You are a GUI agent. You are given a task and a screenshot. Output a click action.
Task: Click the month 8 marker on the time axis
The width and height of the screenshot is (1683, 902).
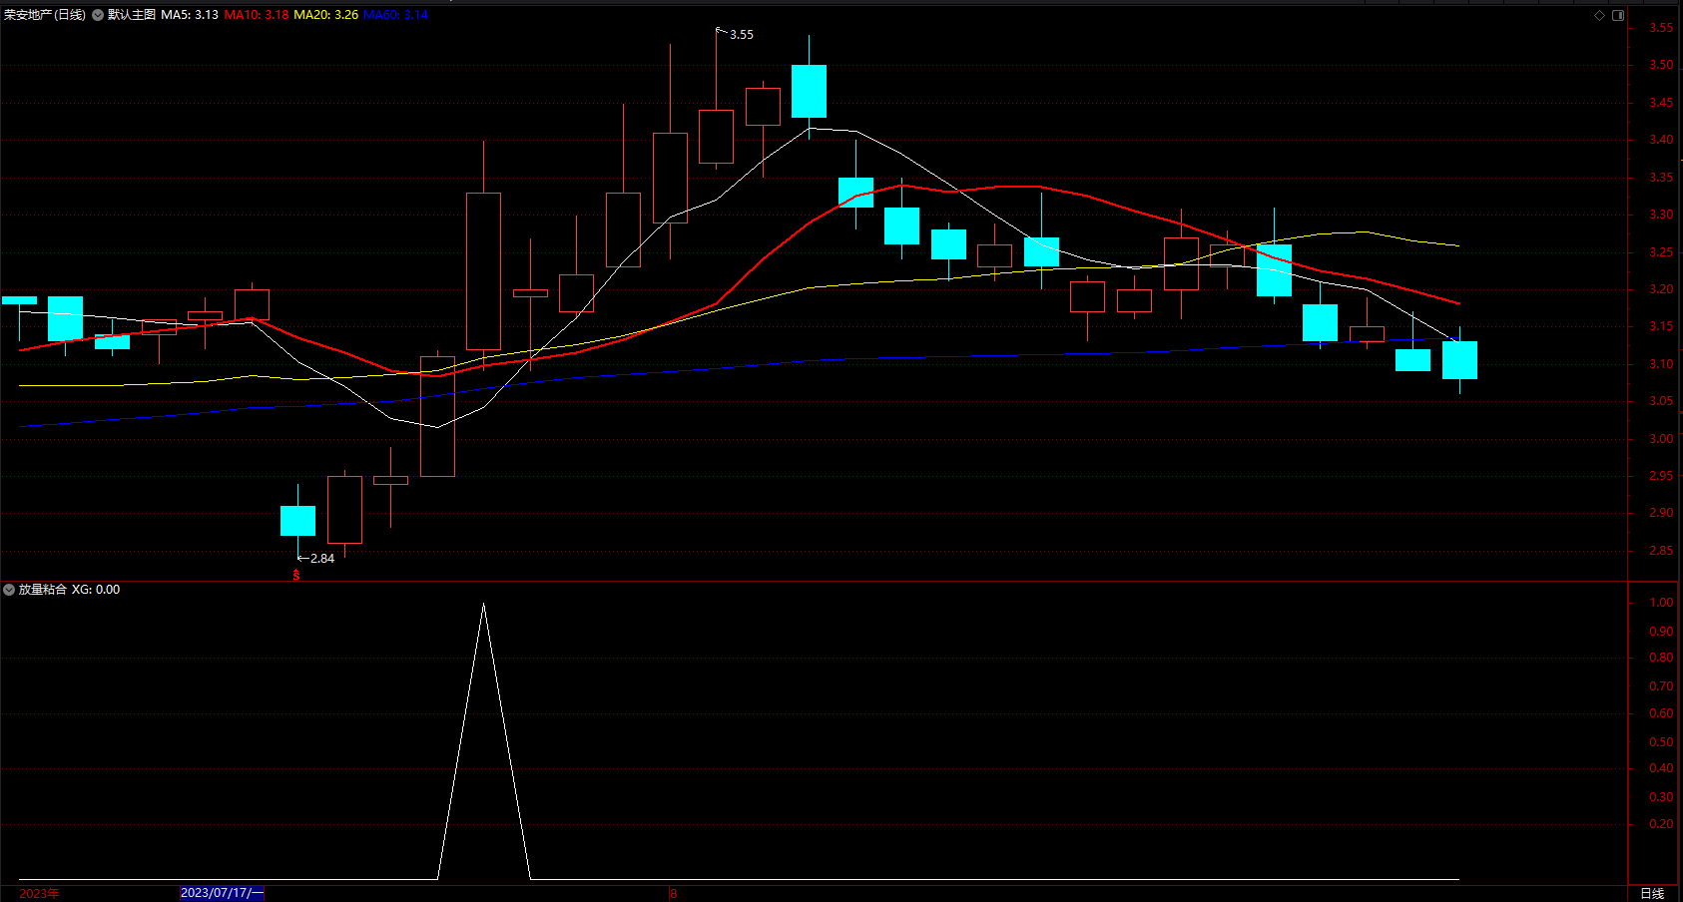(674, 893)
